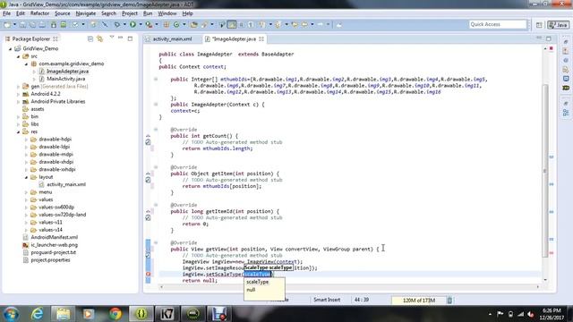Click the Save All toolbar icon
This screenshot has width=573, height=322.
pyautogui.click(x=32, y=24)
